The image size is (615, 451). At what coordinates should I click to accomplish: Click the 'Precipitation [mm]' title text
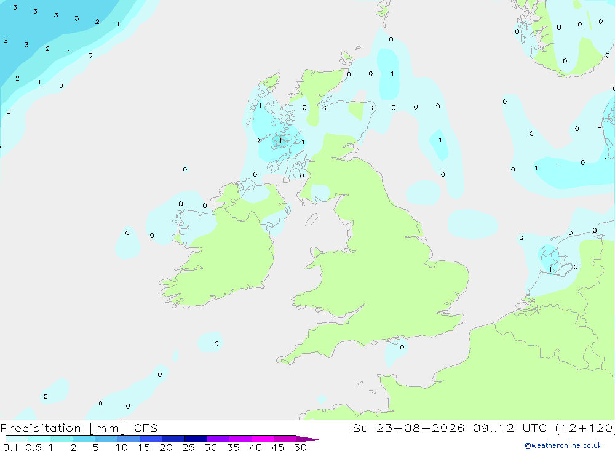[x=63, y=428]
